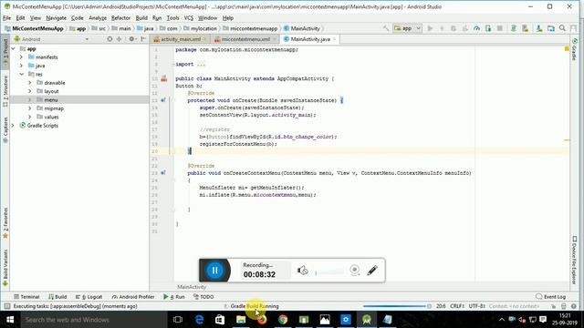This screenshot has width=584, height=328.
Task: Expand the drawable folder arrow
Action: 30,83
